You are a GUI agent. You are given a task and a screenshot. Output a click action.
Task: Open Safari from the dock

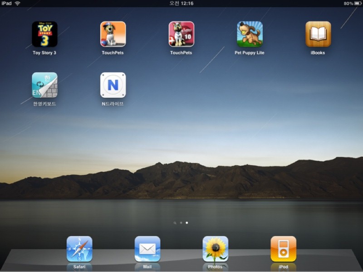click(79, 249)
